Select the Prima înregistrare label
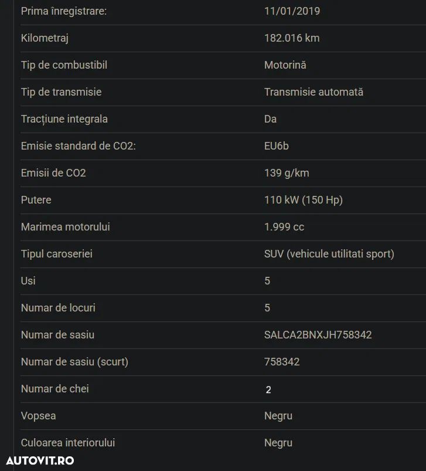The width and height of the screenshot is (426, 471). [x=64, y=11]
